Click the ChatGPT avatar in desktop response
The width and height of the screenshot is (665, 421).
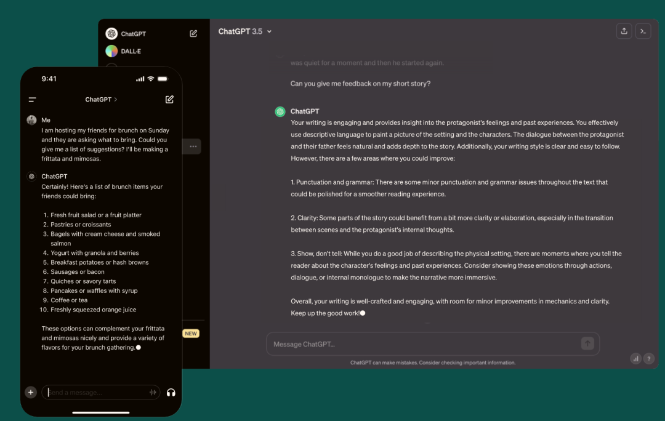pyautogui.click(x=280, y=111)
